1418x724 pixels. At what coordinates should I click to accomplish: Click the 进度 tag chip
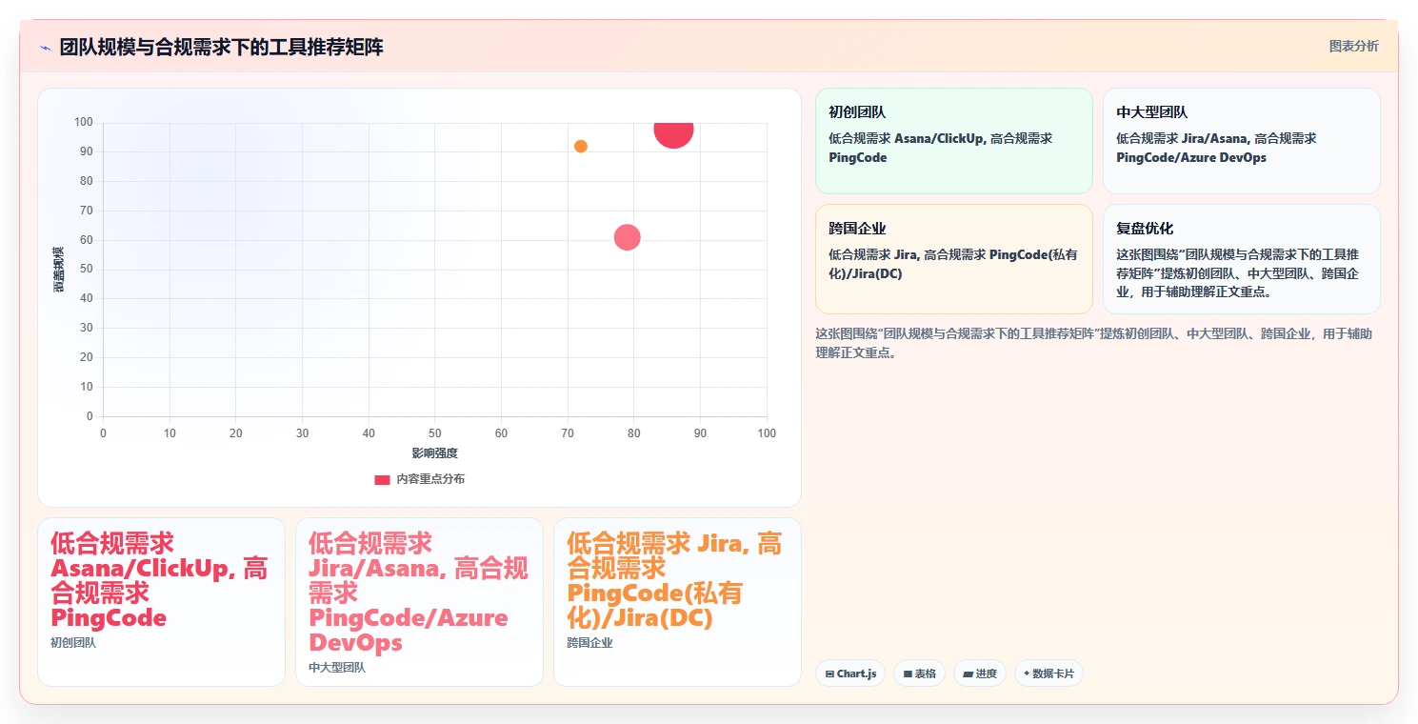coord(979,674)
